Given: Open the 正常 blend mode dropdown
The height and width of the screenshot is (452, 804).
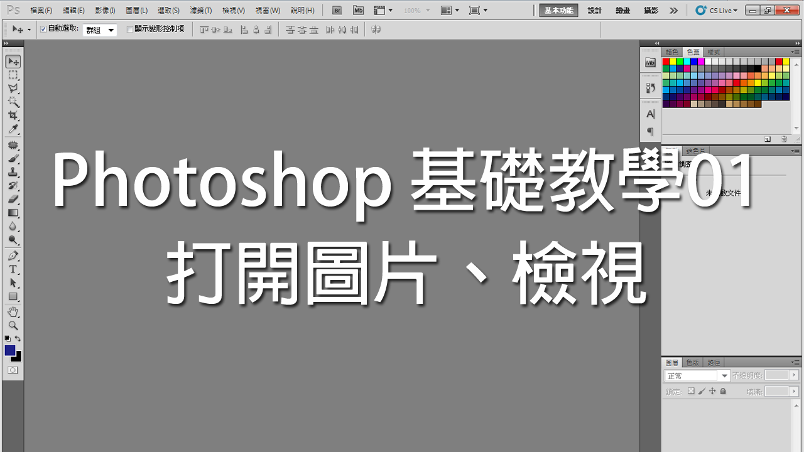Looking at the screenshot, I should point(697,375).
